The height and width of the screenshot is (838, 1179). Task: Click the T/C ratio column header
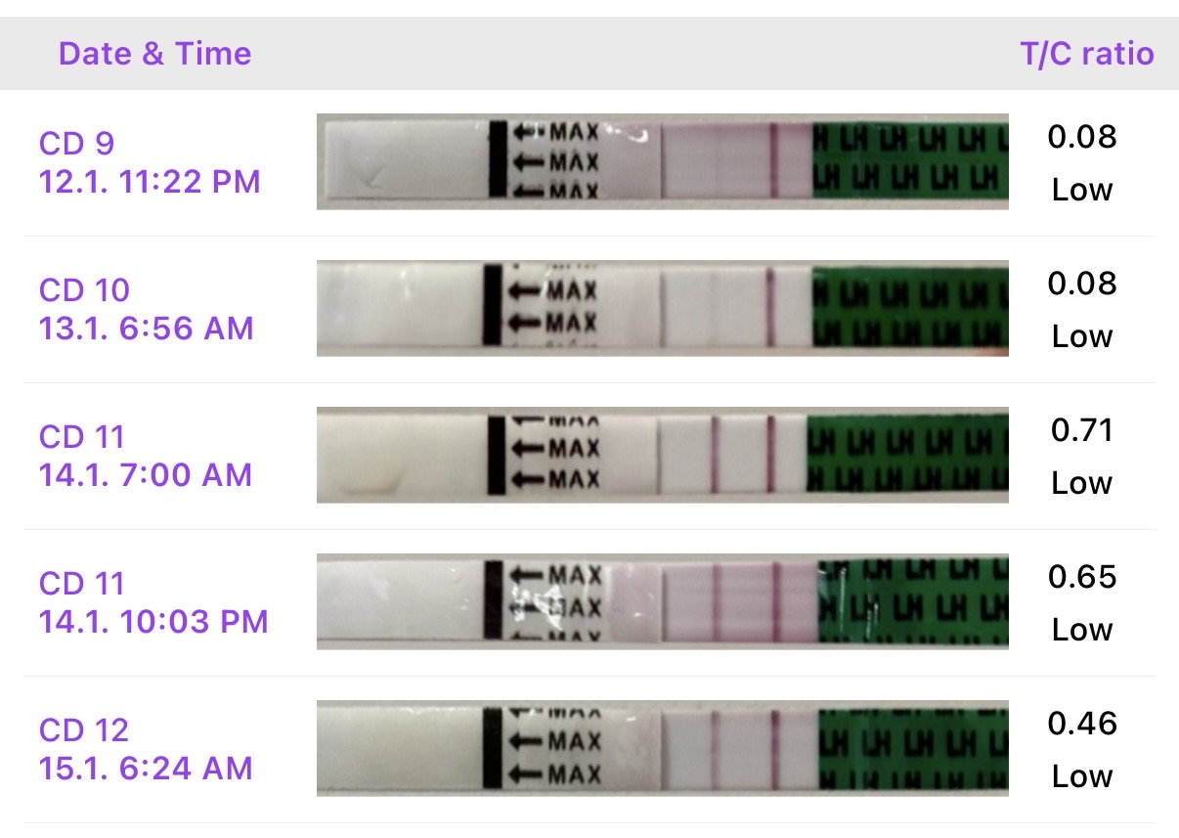point(1086,53)
